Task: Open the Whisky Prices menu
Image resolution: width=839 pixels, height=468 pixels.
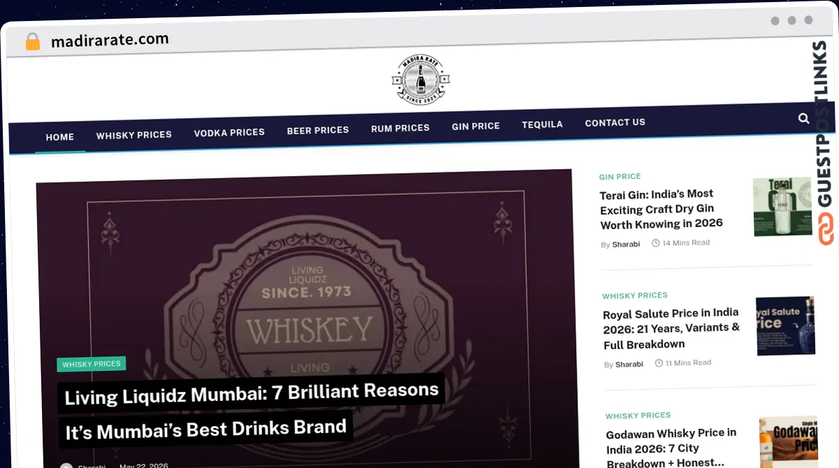Action: coord(134,135)
